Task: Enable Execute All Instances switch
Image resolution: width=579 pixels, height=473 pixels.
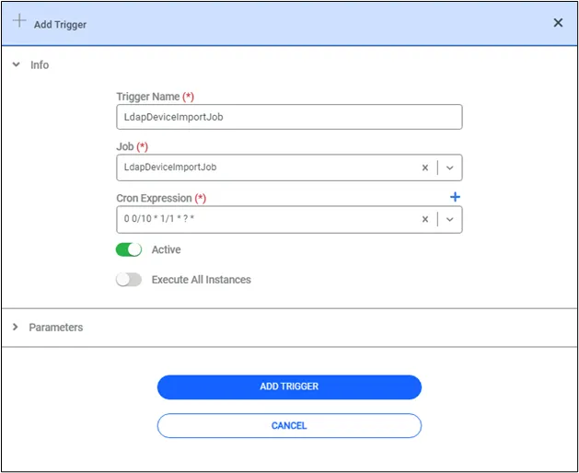Action: tap(129, 280)
